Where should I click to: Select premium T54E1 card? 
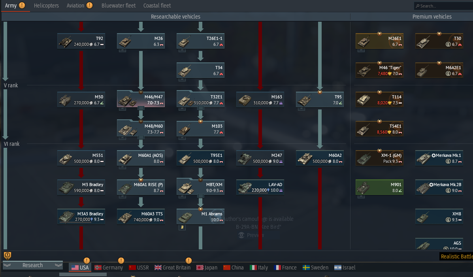pyautogui.click(x=379, y=129)
